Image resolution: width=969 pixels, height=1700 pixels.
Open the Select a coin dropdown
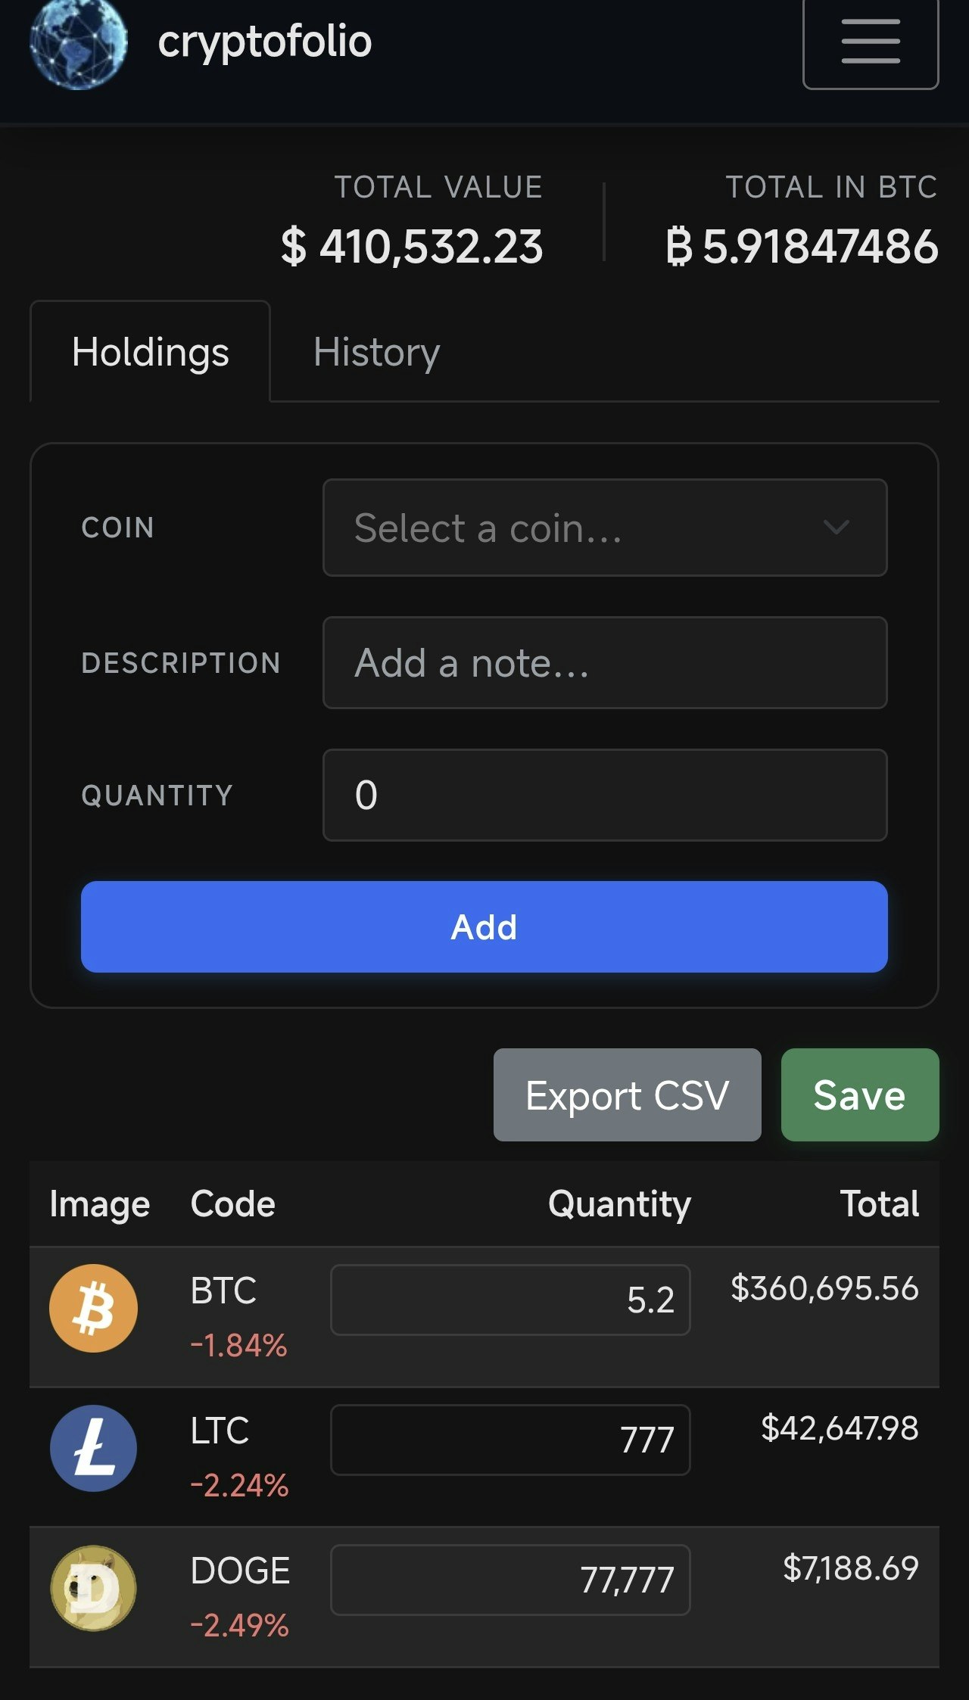click(604, 528)
